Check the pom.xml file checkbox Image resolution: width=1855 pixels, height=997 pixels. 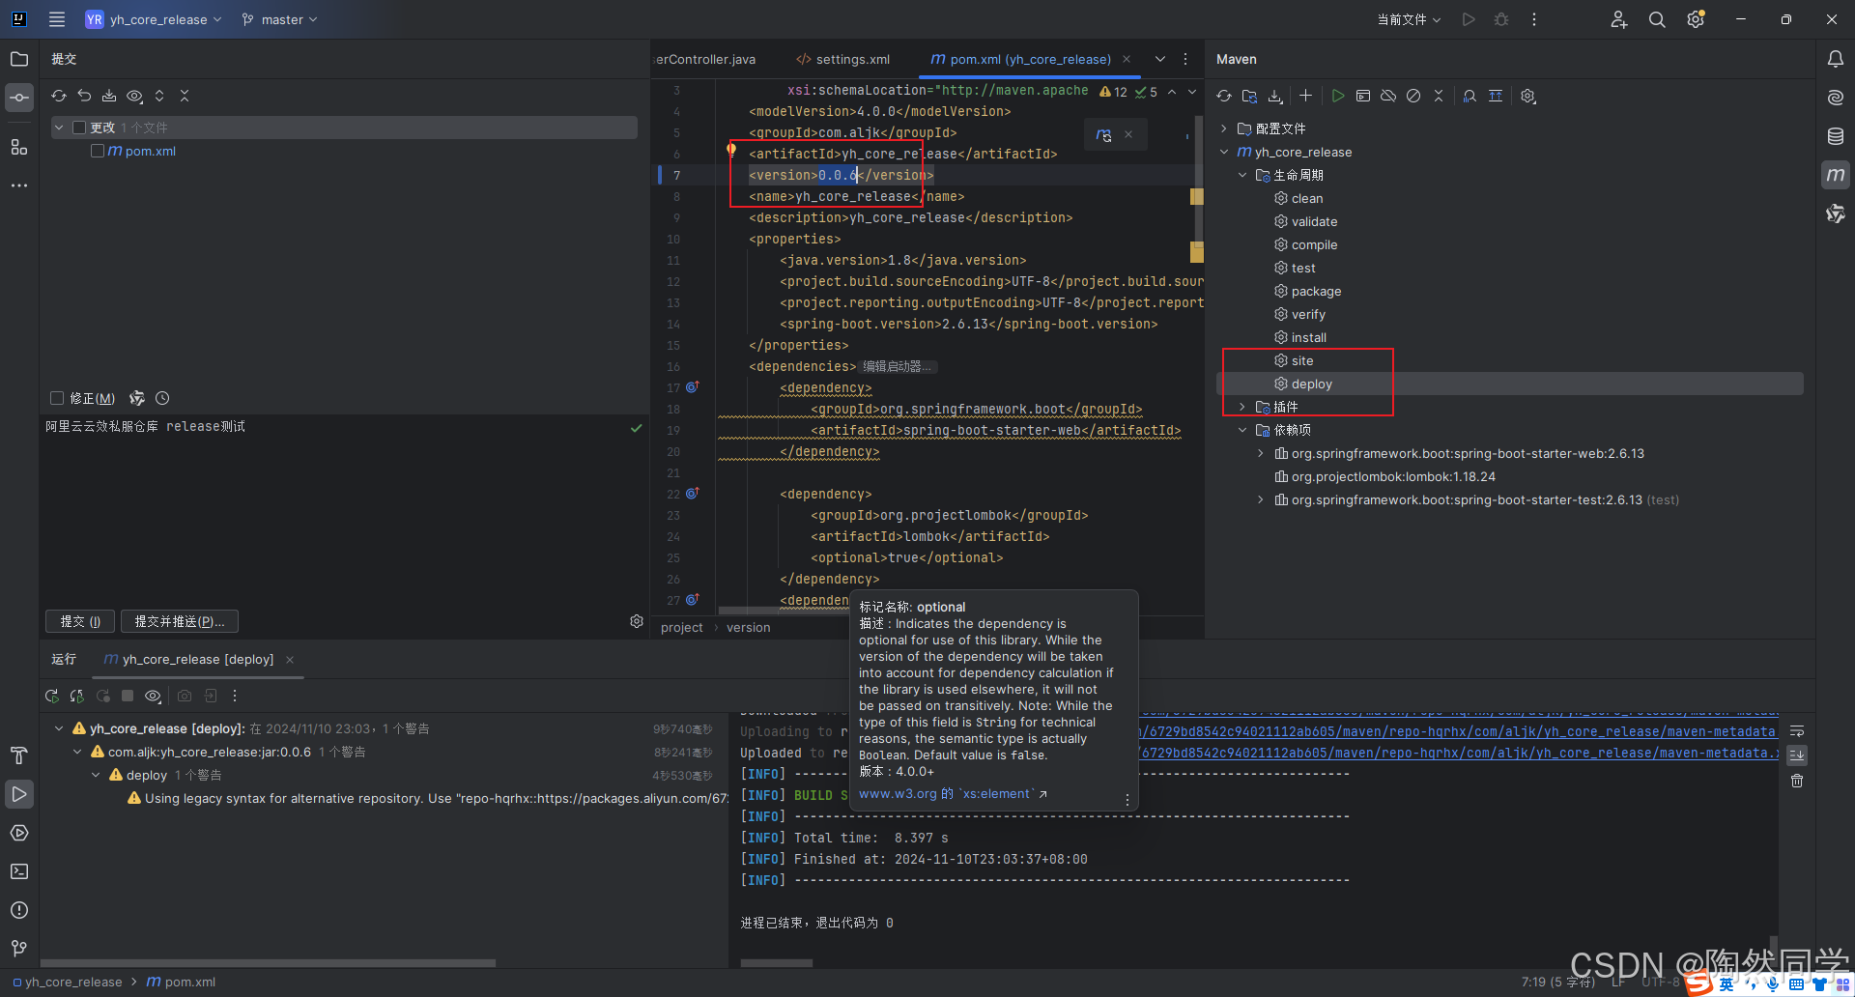tap(98, 151)
